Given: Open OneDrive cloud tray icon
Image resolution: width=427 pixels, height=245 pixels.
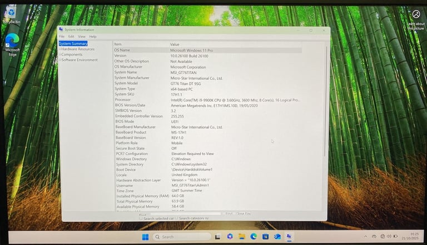Looking at the screenshot, I should (x=374, y=237).
